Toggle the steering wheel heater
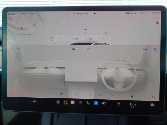Image resolution: width=167 pixels, height=125 pixels. (x=132, y=96)
